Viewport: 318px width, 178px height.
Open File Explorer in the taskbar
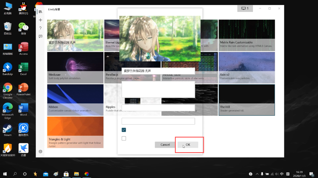coord(76,174)
